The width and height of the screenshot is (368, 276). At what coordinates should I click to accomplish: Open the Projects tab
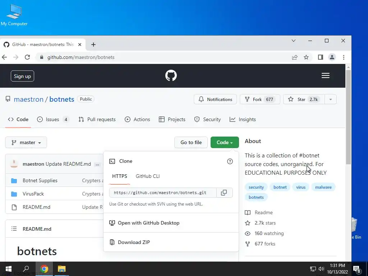172,119
